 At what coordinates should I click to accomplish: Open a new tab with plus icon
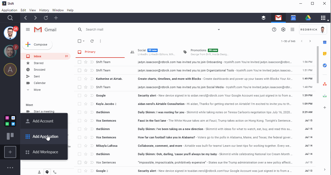[x=56, y=18]
